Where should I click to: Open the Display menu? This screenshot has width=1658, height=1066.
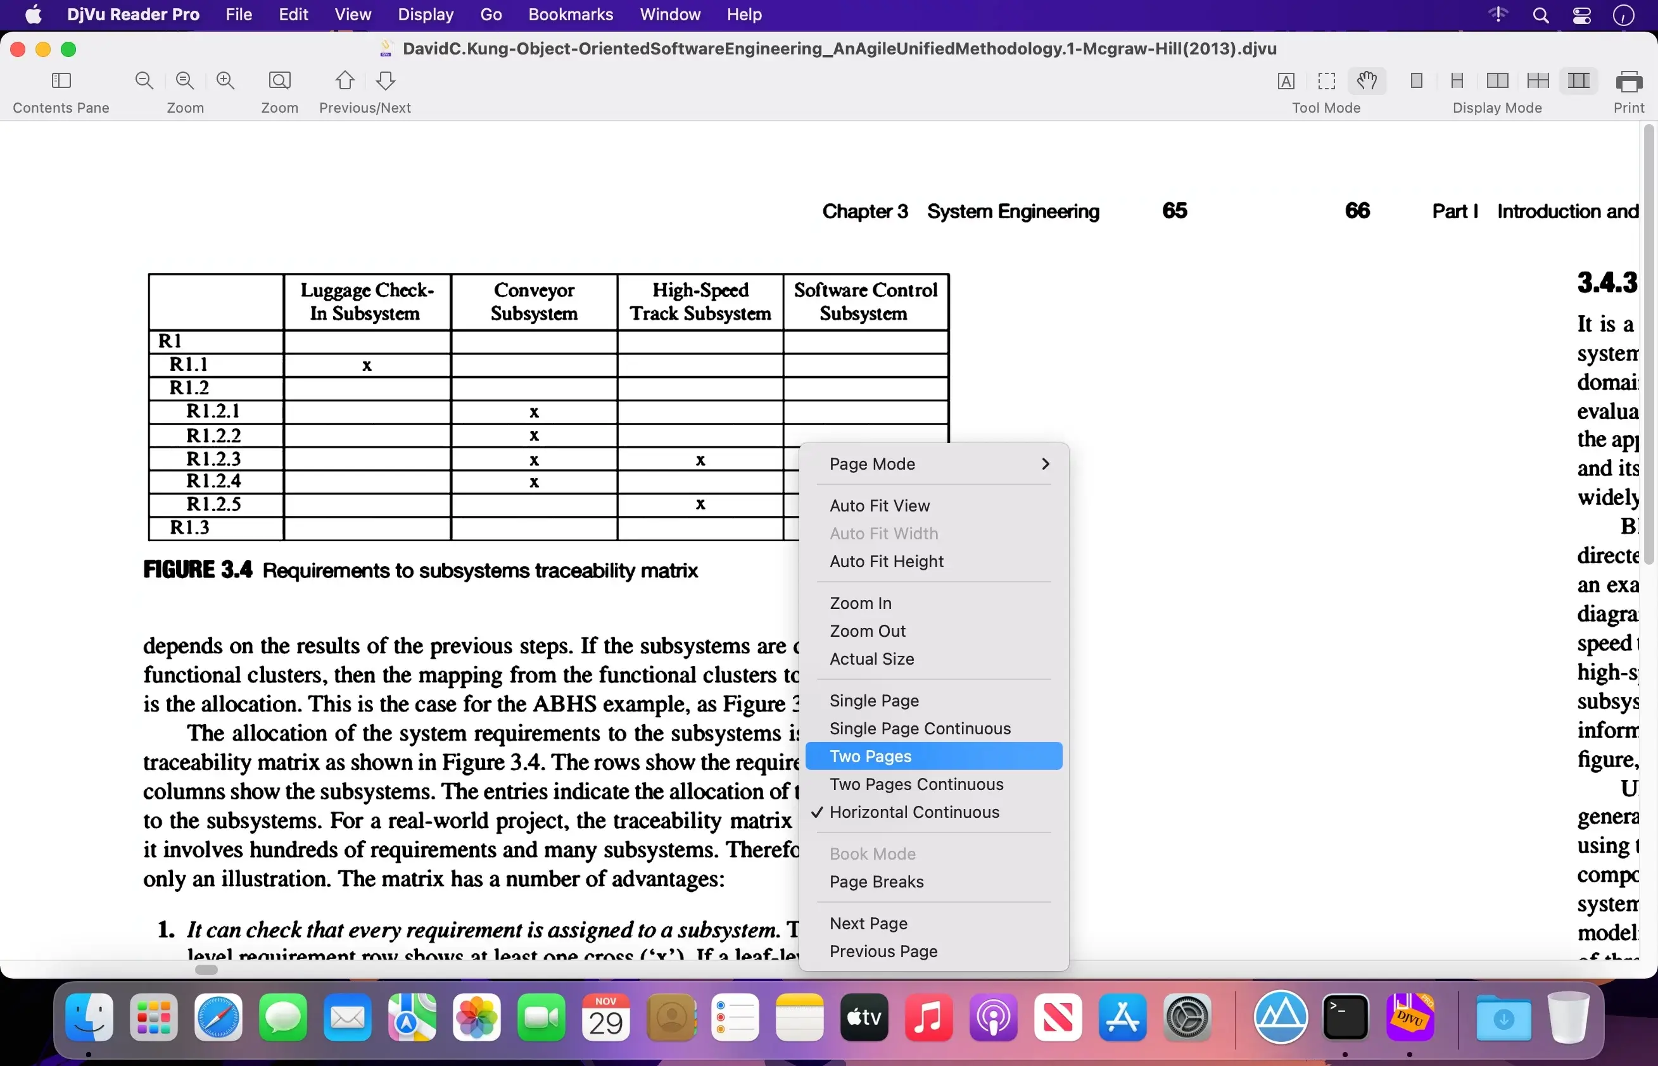point(426,15)
